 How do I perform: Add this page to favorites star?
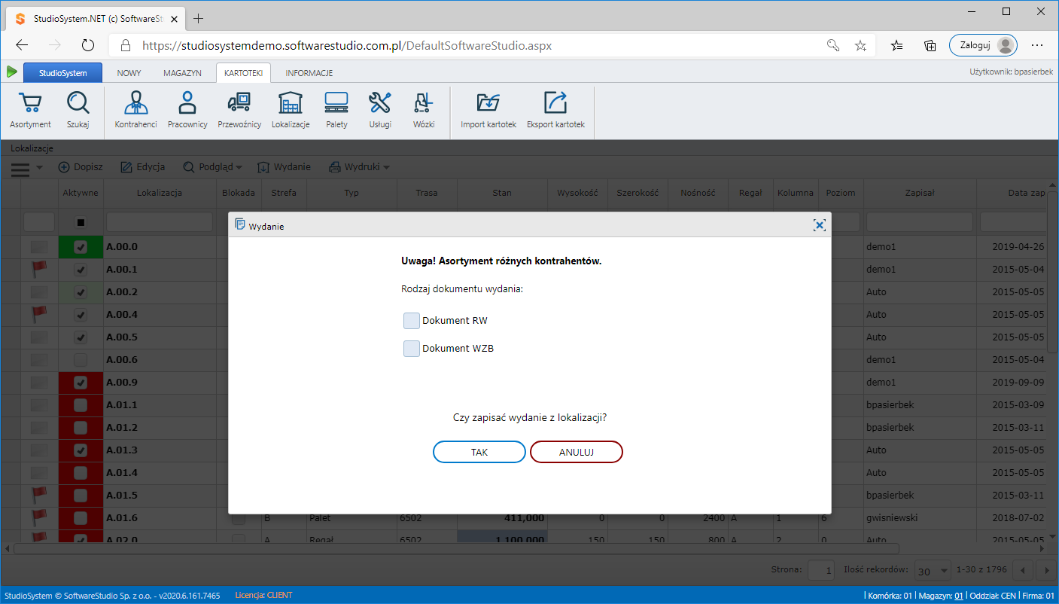click(860, 45)
